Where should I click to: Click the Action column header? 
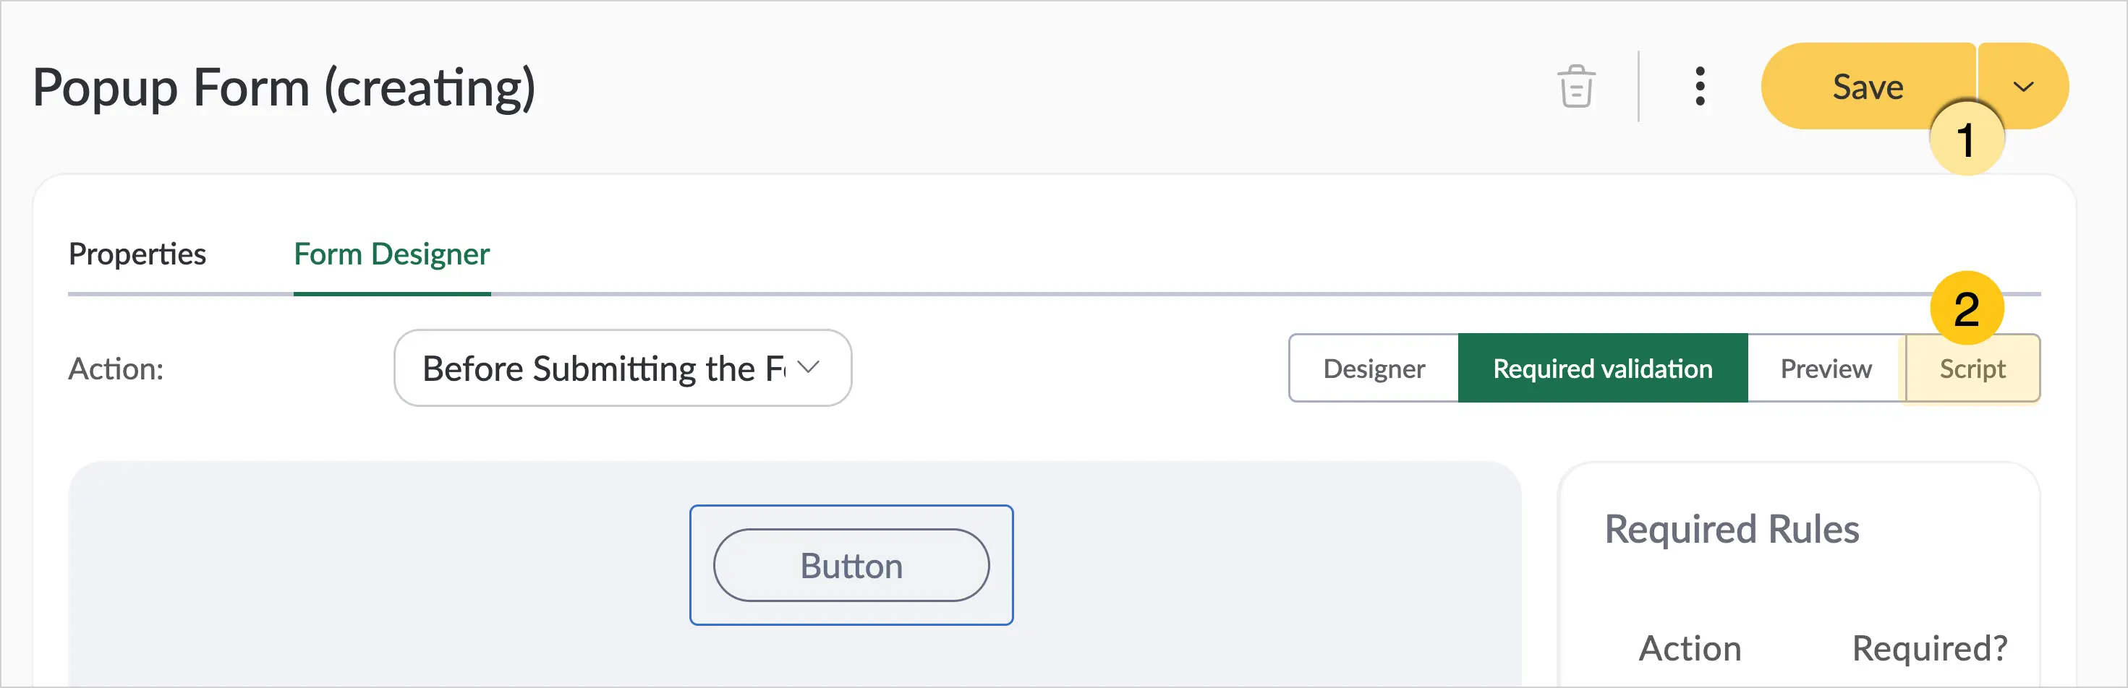1690,648
